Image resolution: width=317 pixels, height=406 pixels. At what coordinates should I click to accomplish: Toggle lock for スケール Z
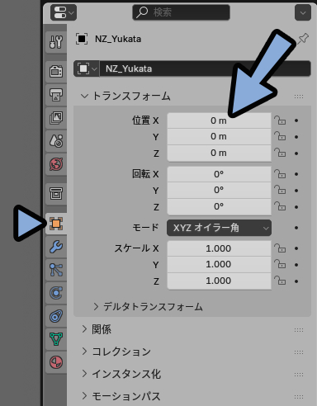280,281
